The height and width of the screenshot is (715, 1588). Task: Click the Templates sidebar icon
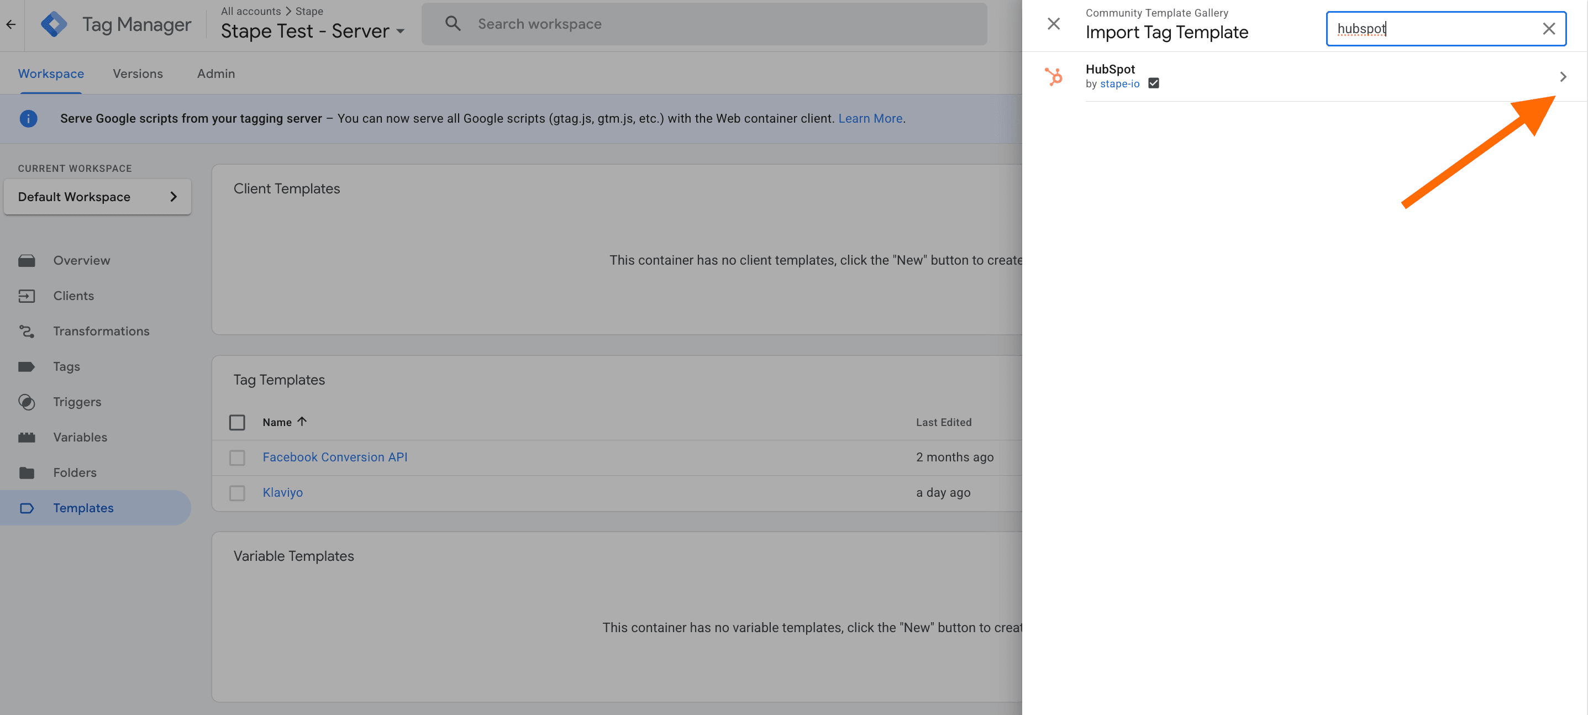27,508
